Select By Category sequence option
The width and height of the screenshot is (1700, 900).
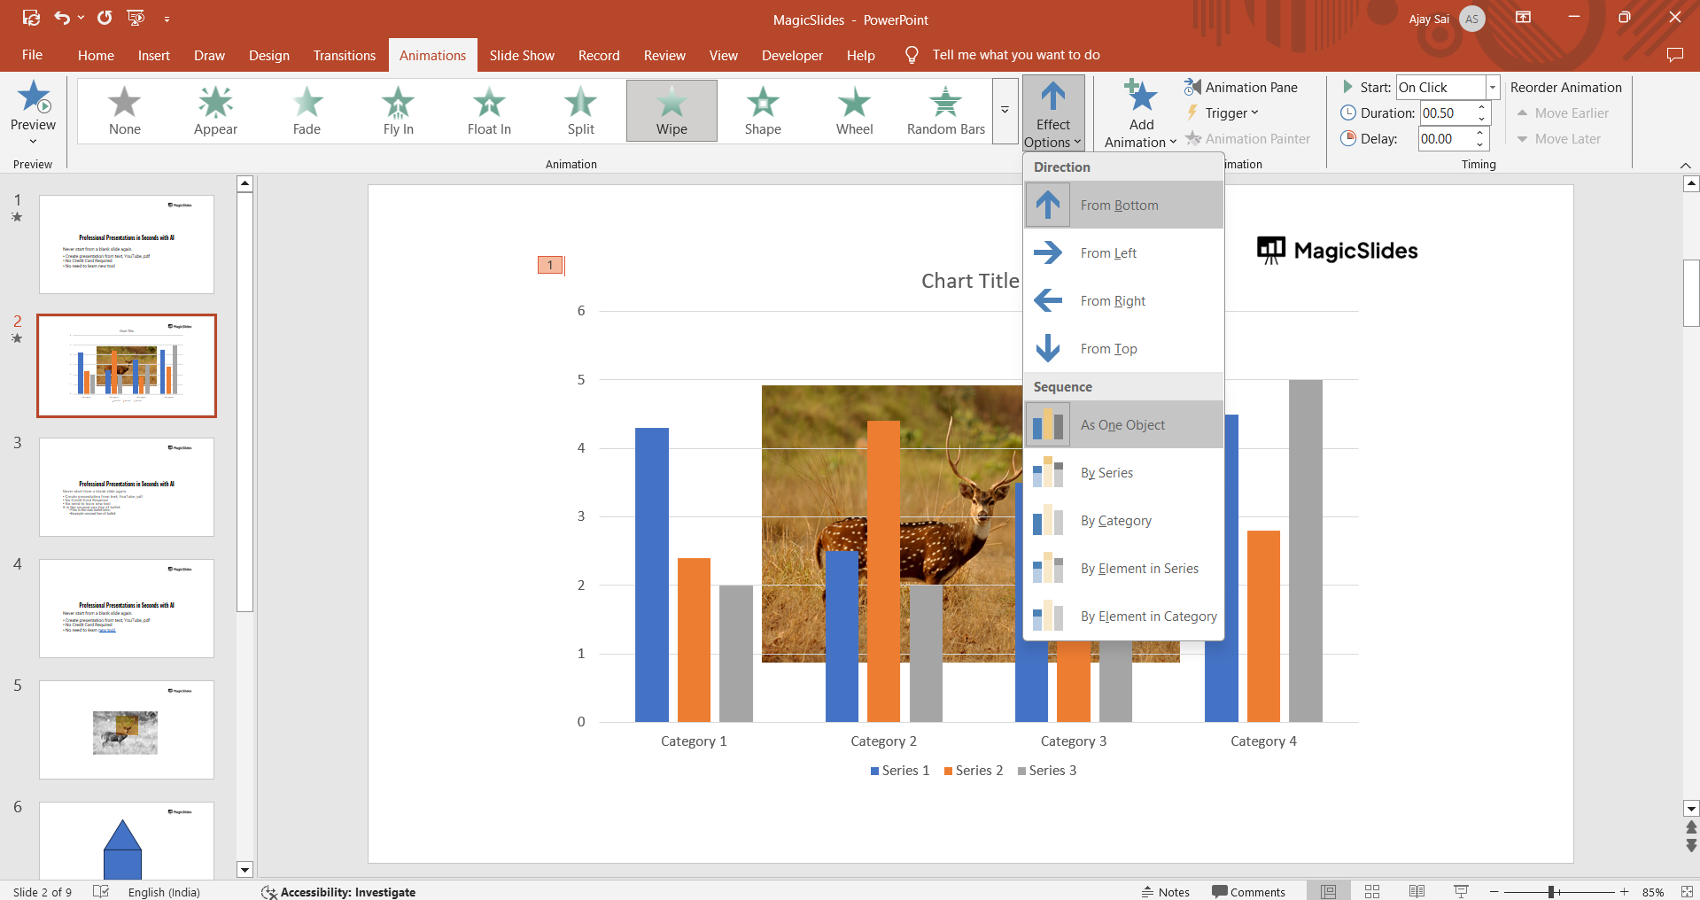coord(1124,520)
